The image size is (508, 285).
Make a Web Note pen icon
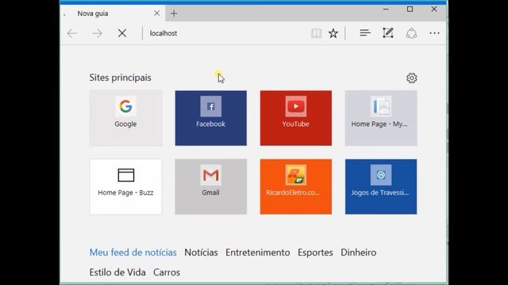click(388, 32)
